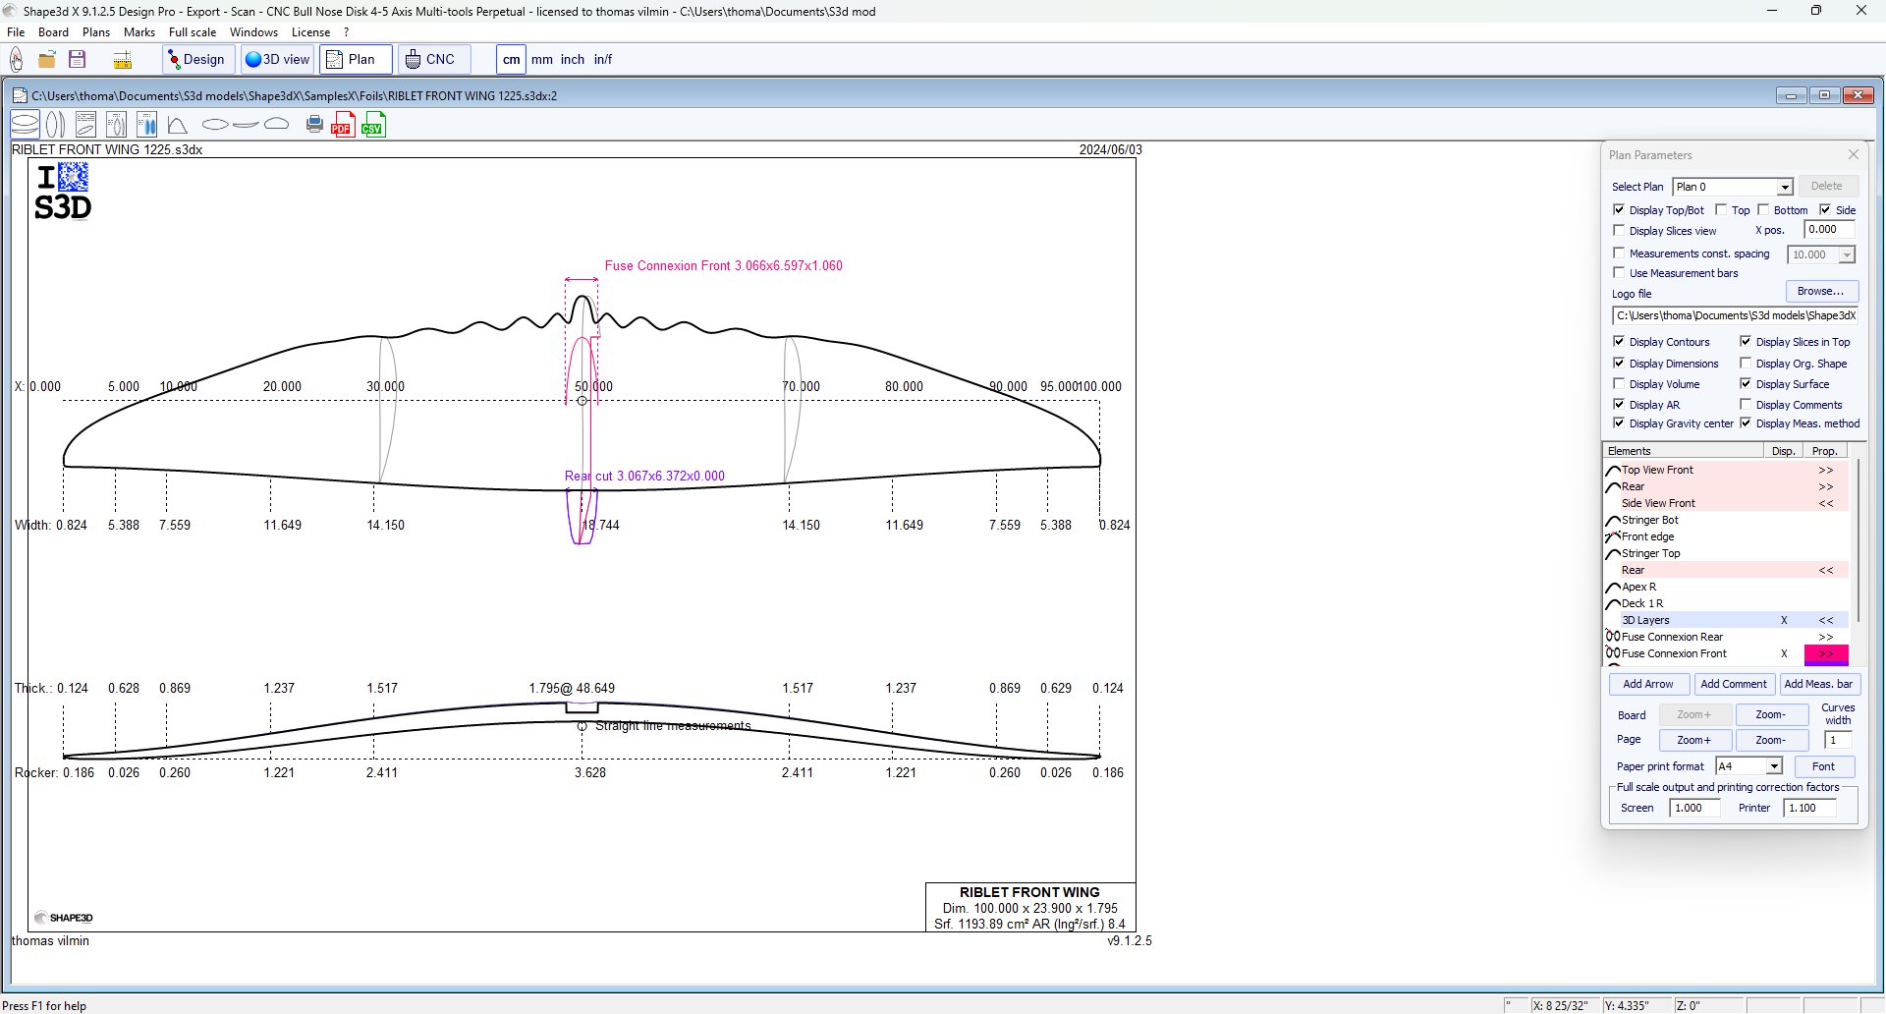Switch units to mm
Viewport: 1886px width, 1014px height.
(542, 59)
